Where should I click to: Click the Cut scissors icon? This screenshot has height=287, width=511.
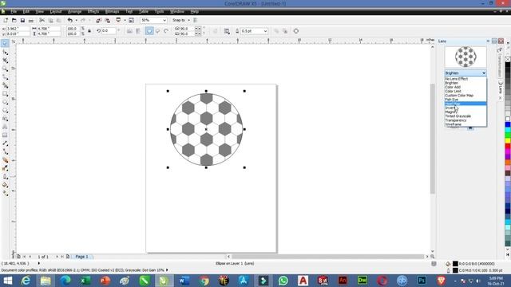click(42, 20)
